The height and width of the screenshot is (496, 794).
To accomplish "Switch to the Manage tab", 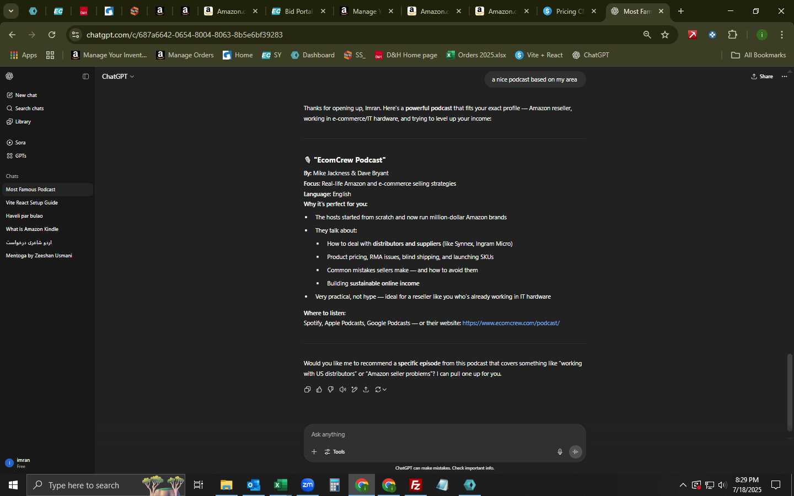I will [366, 11].
